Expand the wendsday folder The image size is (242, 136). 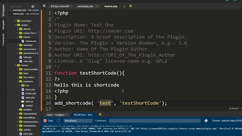[x=18, y=45]
